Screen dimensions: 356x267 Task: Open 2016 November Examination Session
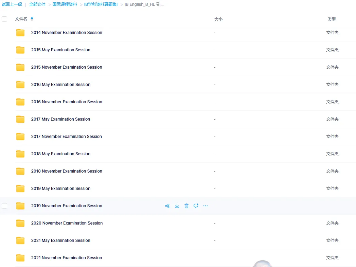pos(67,102)
